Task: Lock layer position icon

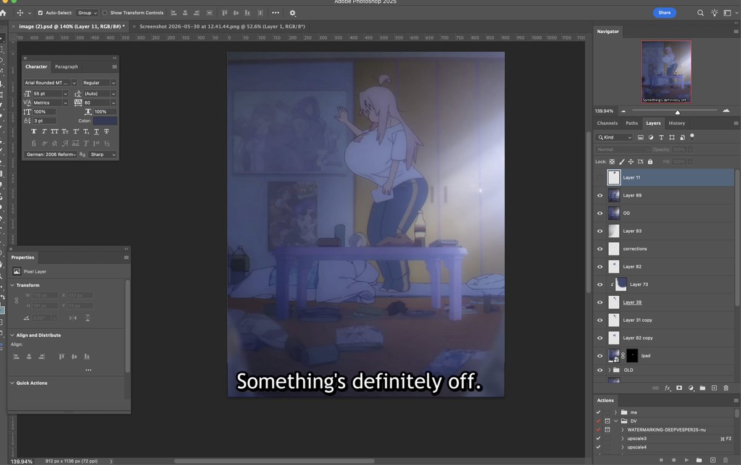Action: [x=630, y=162]
